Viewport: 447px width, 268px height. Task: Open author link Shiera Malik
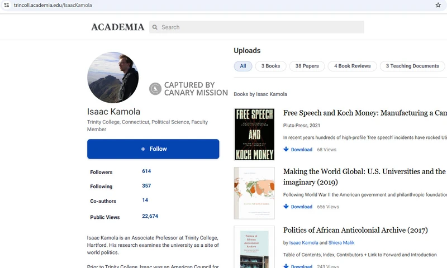(x=341, y=243)
